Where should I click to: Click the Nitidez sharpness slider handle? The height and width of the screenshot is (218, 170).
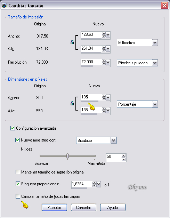[x=67, y=156]
